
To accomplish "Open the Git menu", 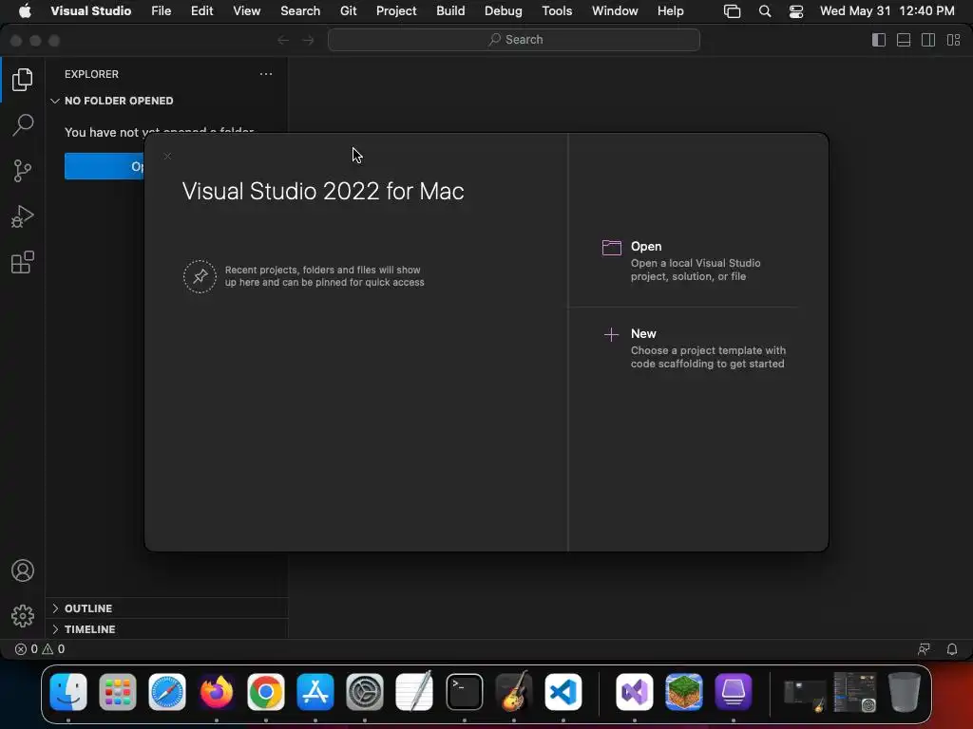I will click(x=348, y=10).
